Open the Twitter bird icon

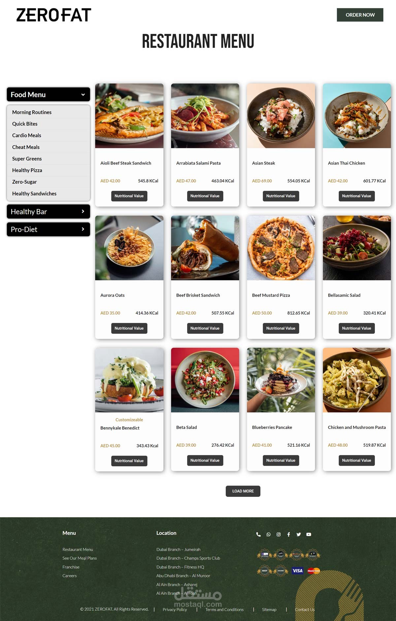[299, 534]
